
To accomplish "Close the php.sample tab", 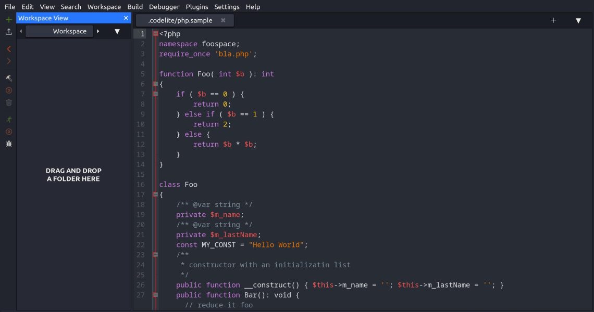I will coord(223,20).
